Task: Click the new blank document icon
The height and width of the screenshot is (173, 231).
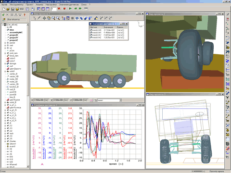Action: click(x=4, y=9)
